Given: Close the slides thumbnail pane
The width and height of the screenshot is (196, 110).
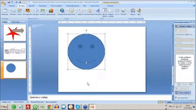Looking at the screenshot, I should pos(26,22).
